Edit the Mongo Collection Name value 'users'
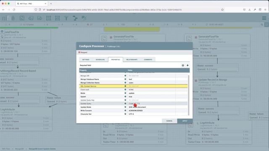The image size is (269, 151). point(151,83)
